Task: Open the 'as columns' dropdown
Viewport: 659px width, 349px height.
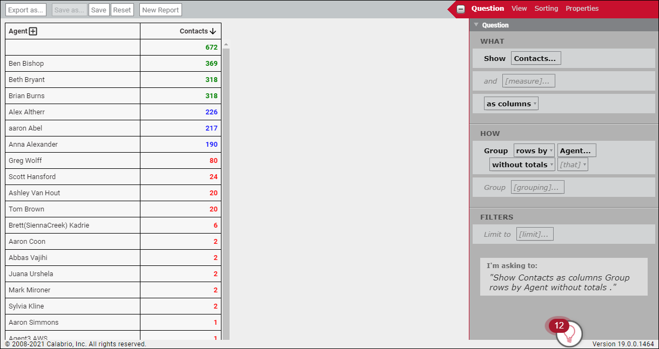Action: [511, 104]
